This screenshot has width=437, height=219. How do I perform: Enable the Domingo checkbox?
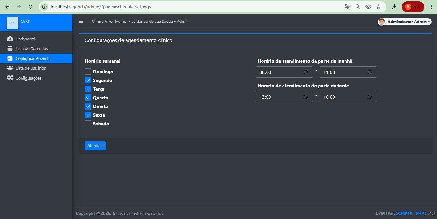[x=88, y=72]
